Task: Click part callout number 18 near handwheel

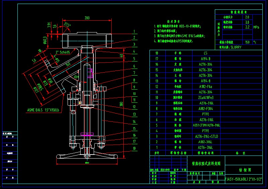Action: tap(133, 148)
